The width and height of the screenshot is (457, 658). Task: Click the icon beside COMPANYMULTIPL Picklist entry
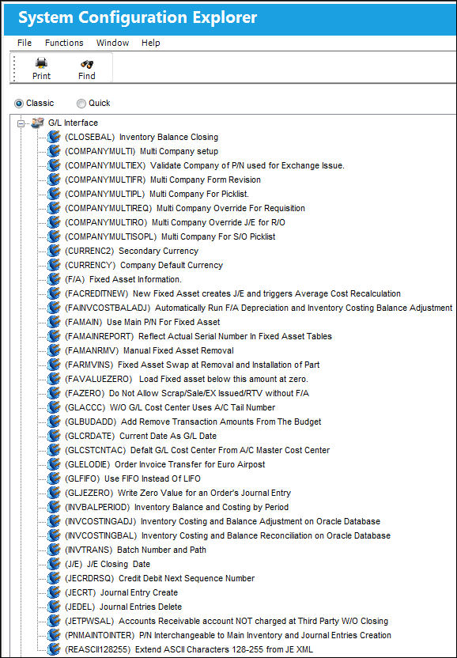pyautogui.click(x=54, y=194)
